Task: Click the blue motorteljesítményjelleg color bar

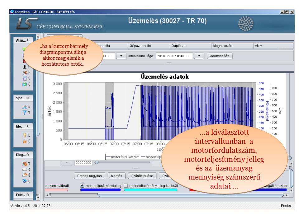Action: pyautogui.click(x=100, y=190)
